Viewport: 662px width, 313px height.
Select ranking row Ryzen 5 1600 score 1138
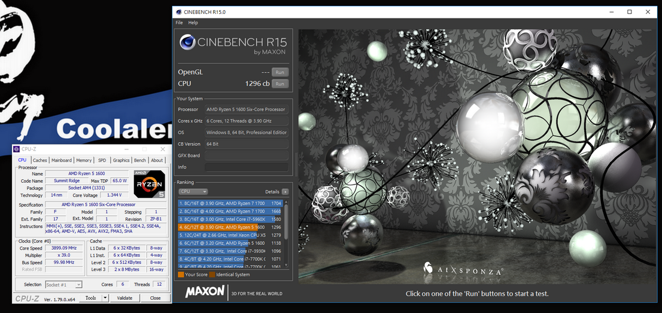click(x=230, y=243)
